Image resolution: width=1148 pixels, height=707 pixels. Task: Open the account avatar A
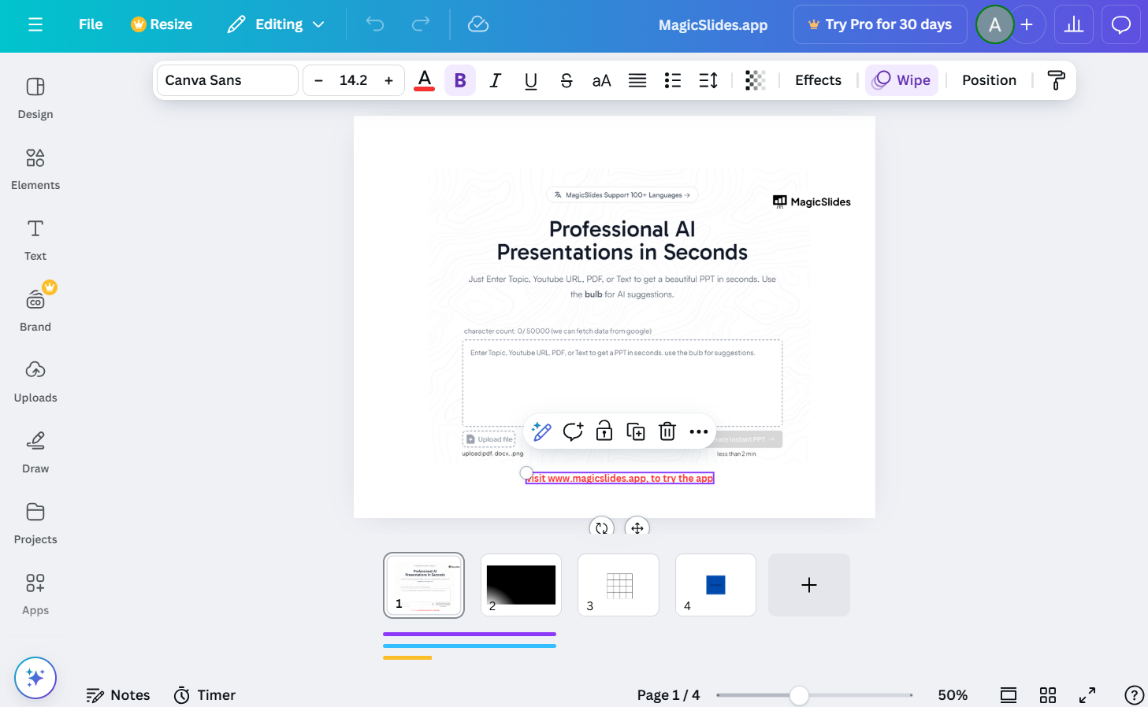pyautogui.click(x=995, y=24)
